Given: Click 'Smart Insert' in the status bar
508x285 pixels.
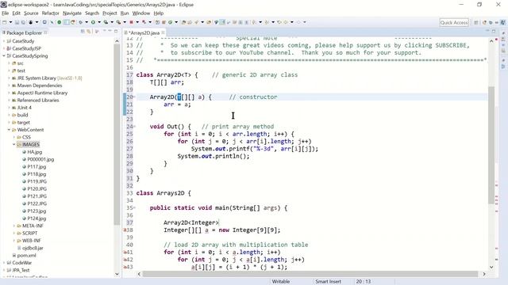Looking at the screenshot, I should pyautogui.click(x=328, y=282).
